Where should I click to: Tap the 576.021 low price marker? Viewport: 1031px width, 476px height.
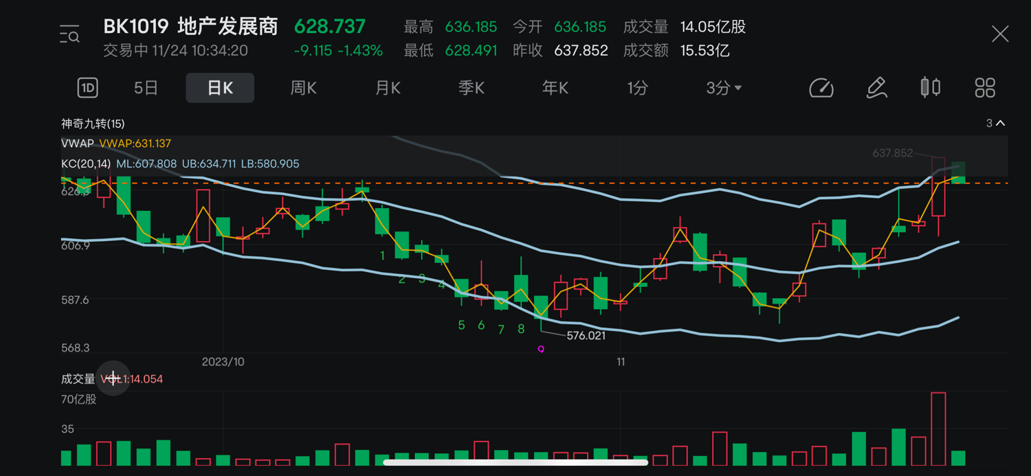coord(586,336)
